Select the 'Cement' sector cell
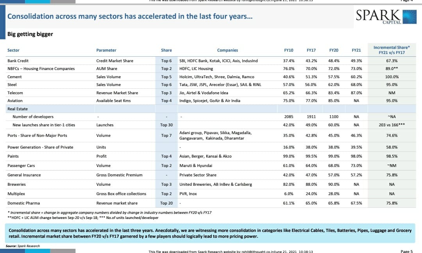This screenshot has height=253, width=422. [x=14, y=77]
